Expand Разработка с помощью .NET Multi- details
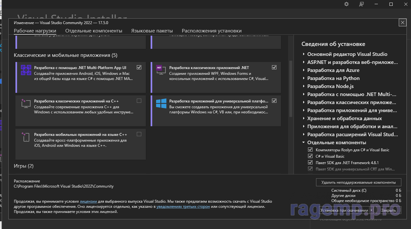The width and height of the screenshot is (411, 229). pyautogui.click(x=304, y=94)
